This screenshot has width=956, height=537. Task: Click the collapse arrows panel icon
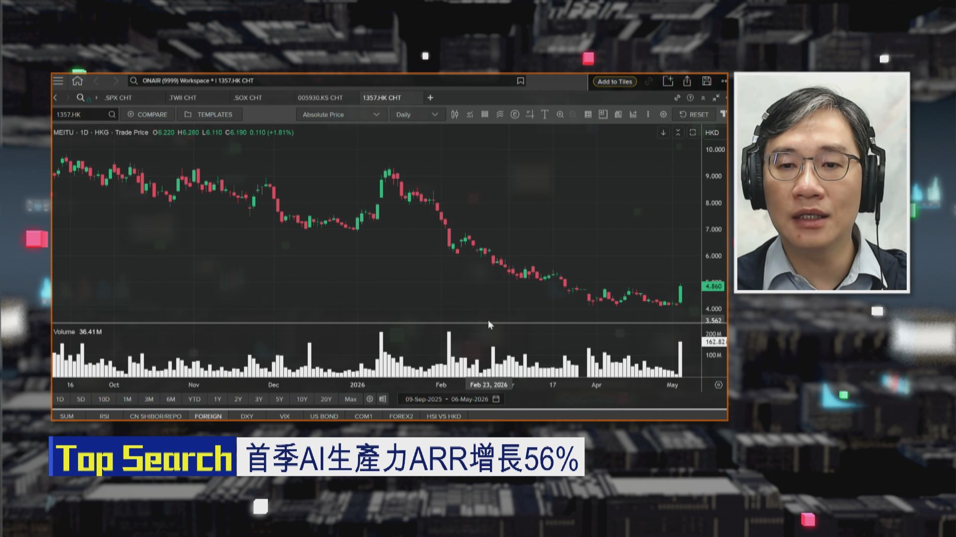[716, 98]
